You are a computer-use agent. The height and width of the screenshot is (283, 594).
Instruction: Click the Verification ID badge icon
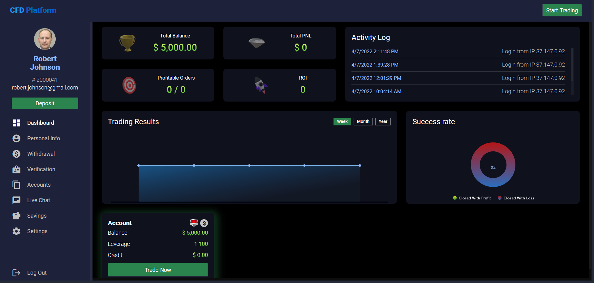16,169
